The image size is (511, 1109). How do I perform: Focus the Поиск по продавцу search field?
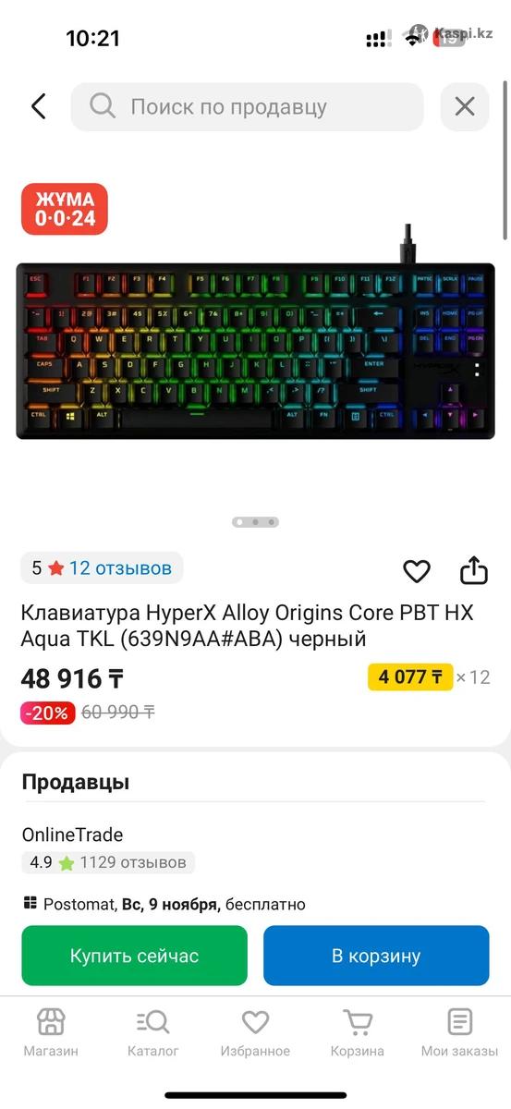(x=248, y=107)
